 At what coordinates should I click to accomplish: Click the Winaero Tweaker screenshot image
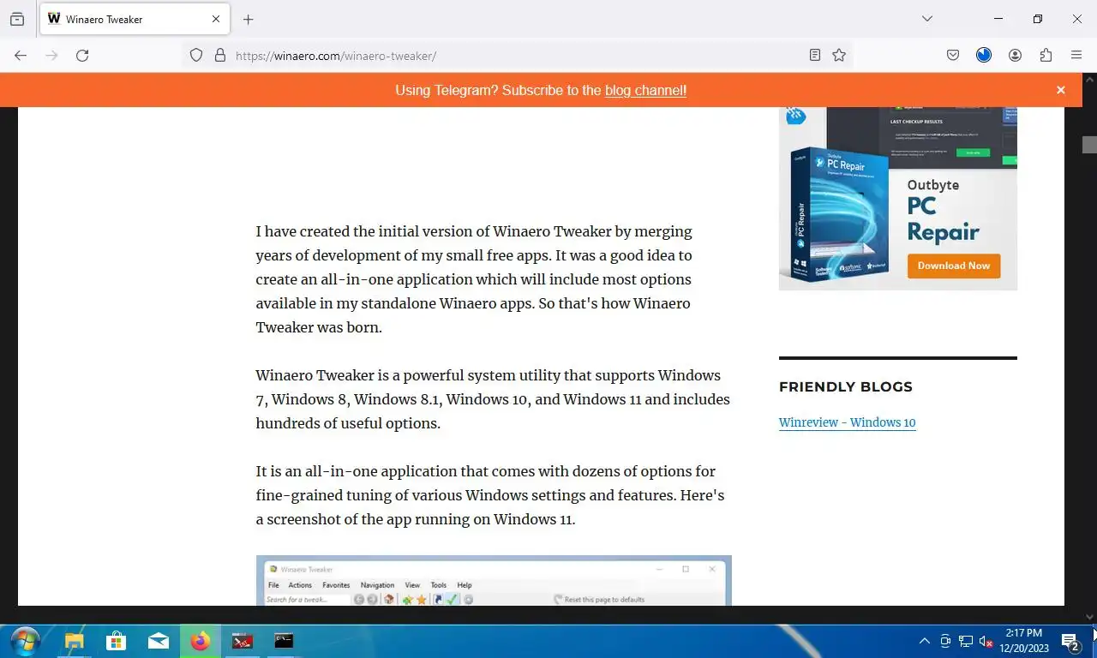coord(494,581)
